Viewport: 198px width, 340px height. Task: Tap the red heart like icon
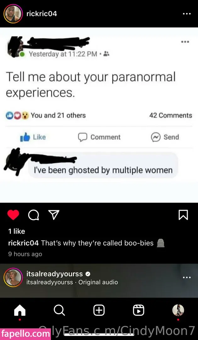pyautogui.click(x=13, y=215)
